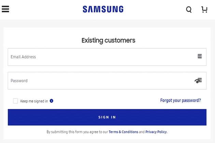This screenshot has height=143, width=215.
Task: Click the Email Address placeholder label
Action: pyautogui.click(x=23, y=57)
